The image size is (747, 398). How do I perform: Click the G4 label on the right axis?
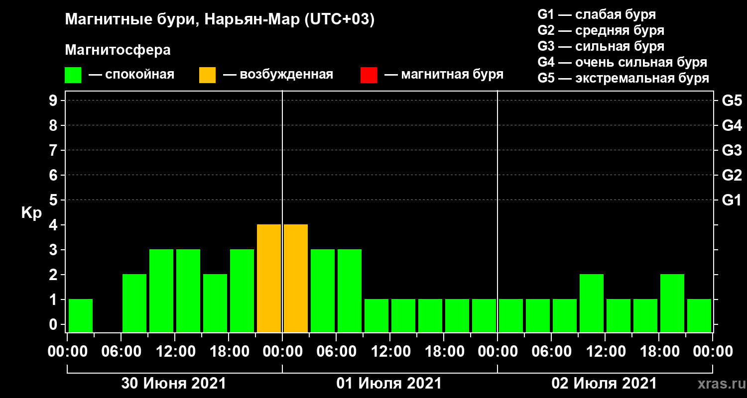[732, 125]
